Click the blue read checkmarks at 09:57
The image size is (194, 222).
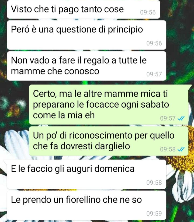(x=181, y=118)
